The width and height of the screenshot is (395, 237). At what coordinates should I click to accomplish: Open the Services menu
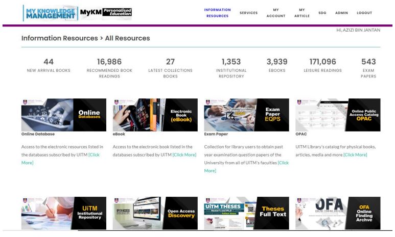click(248, 13)
